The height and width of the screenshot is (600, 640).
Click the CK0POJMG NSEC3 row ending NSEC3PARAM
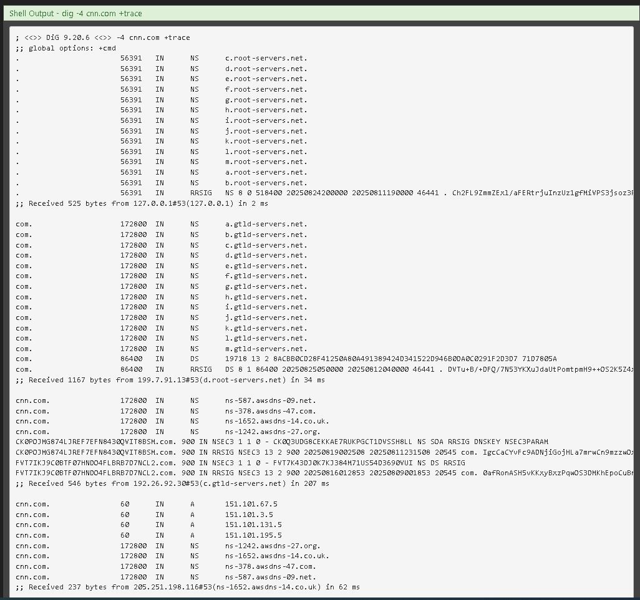pos(282,442)
